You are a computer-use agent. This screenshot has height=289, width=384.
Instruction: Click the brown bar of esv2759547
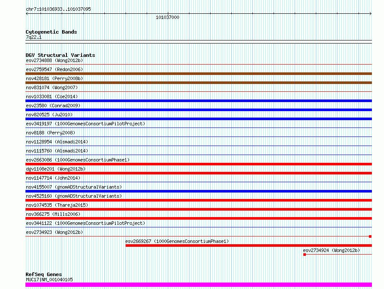198,74
